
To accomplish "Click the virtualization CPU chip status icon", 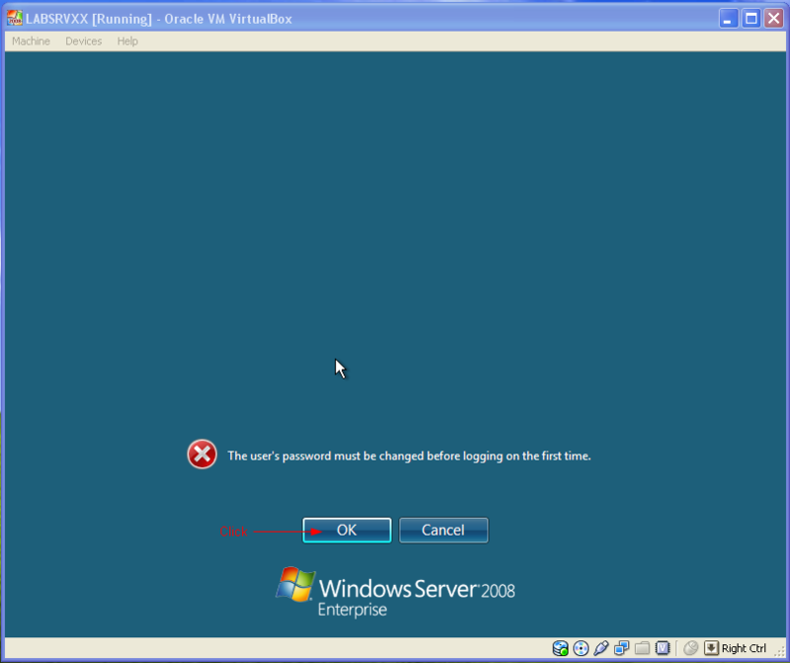I will tap(663, 648).
